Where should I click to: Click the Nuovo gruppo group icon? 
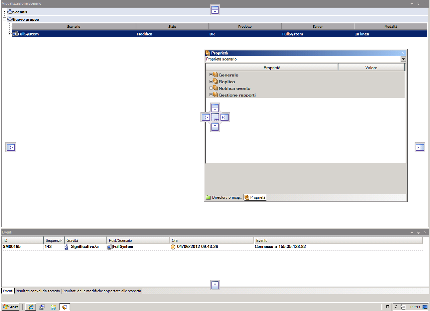[10, 19]
